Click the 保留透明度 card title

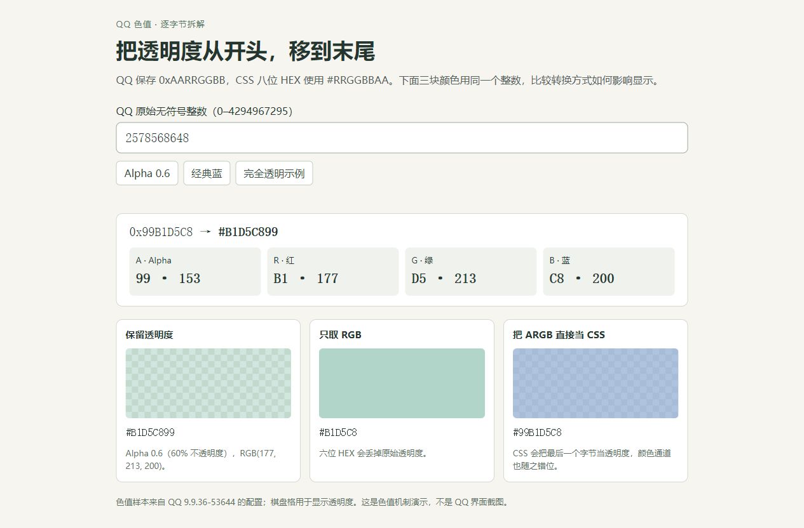(149, 334)
